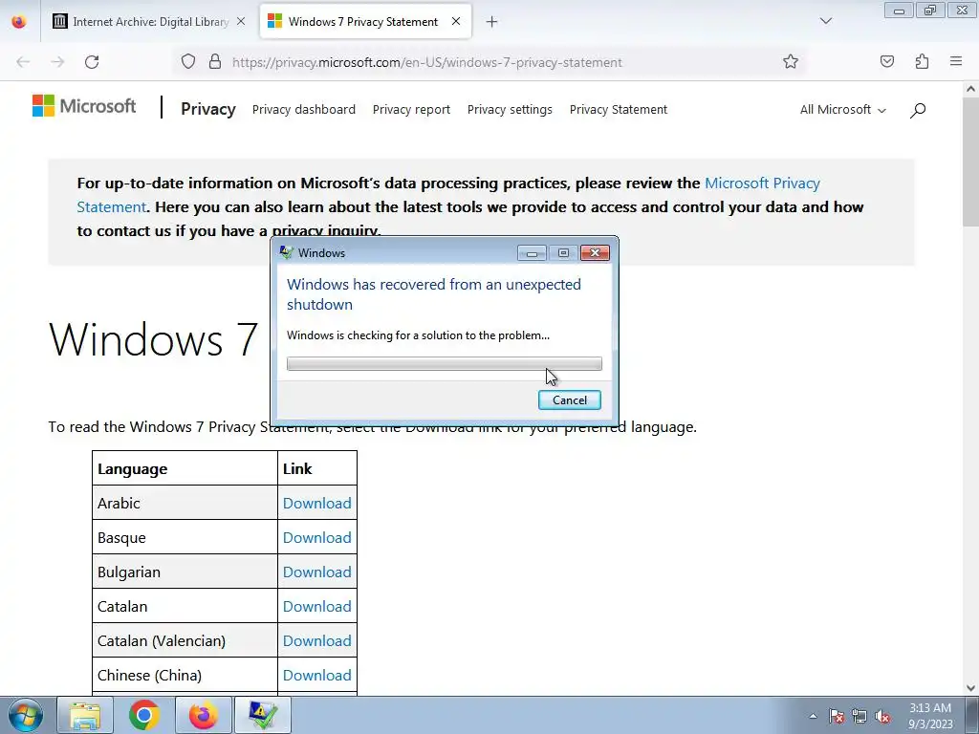Open Windows Explorer from the taskbar
979x734 pixels.
[85, 715]
